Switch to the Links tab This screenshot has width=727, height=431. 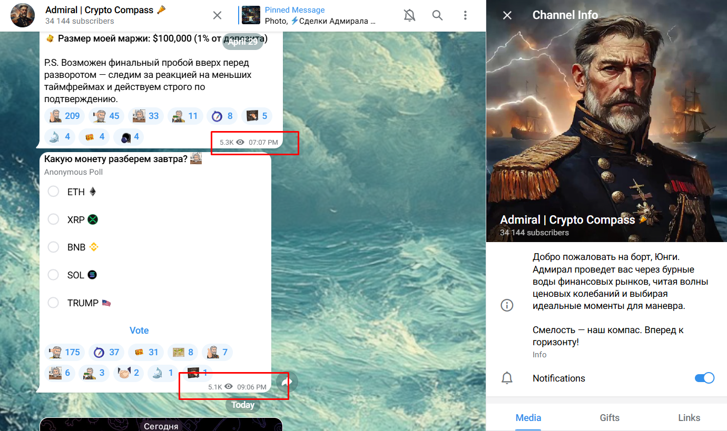pyautogui.click(x=689, y=418)
